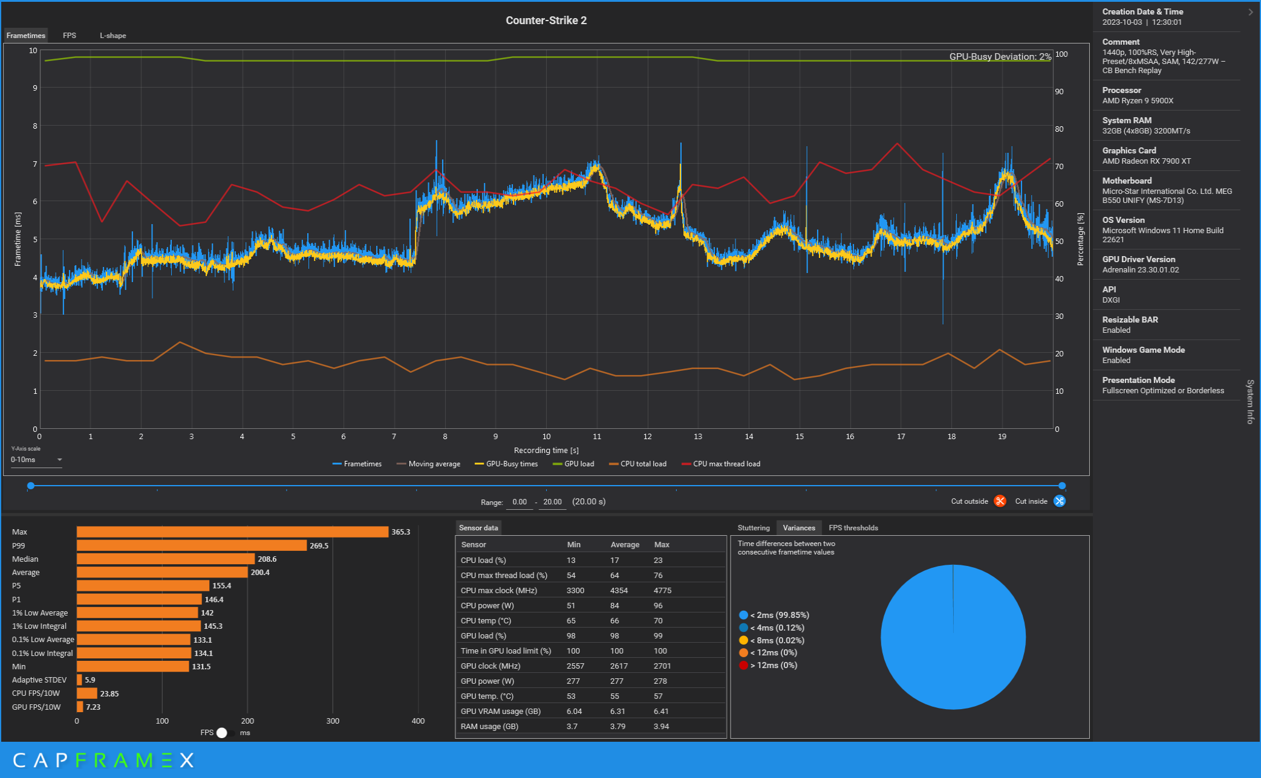The width and height of the screenshot is (1261, 778).
Task: Click the range end value field
Action: tap(552, 502)
